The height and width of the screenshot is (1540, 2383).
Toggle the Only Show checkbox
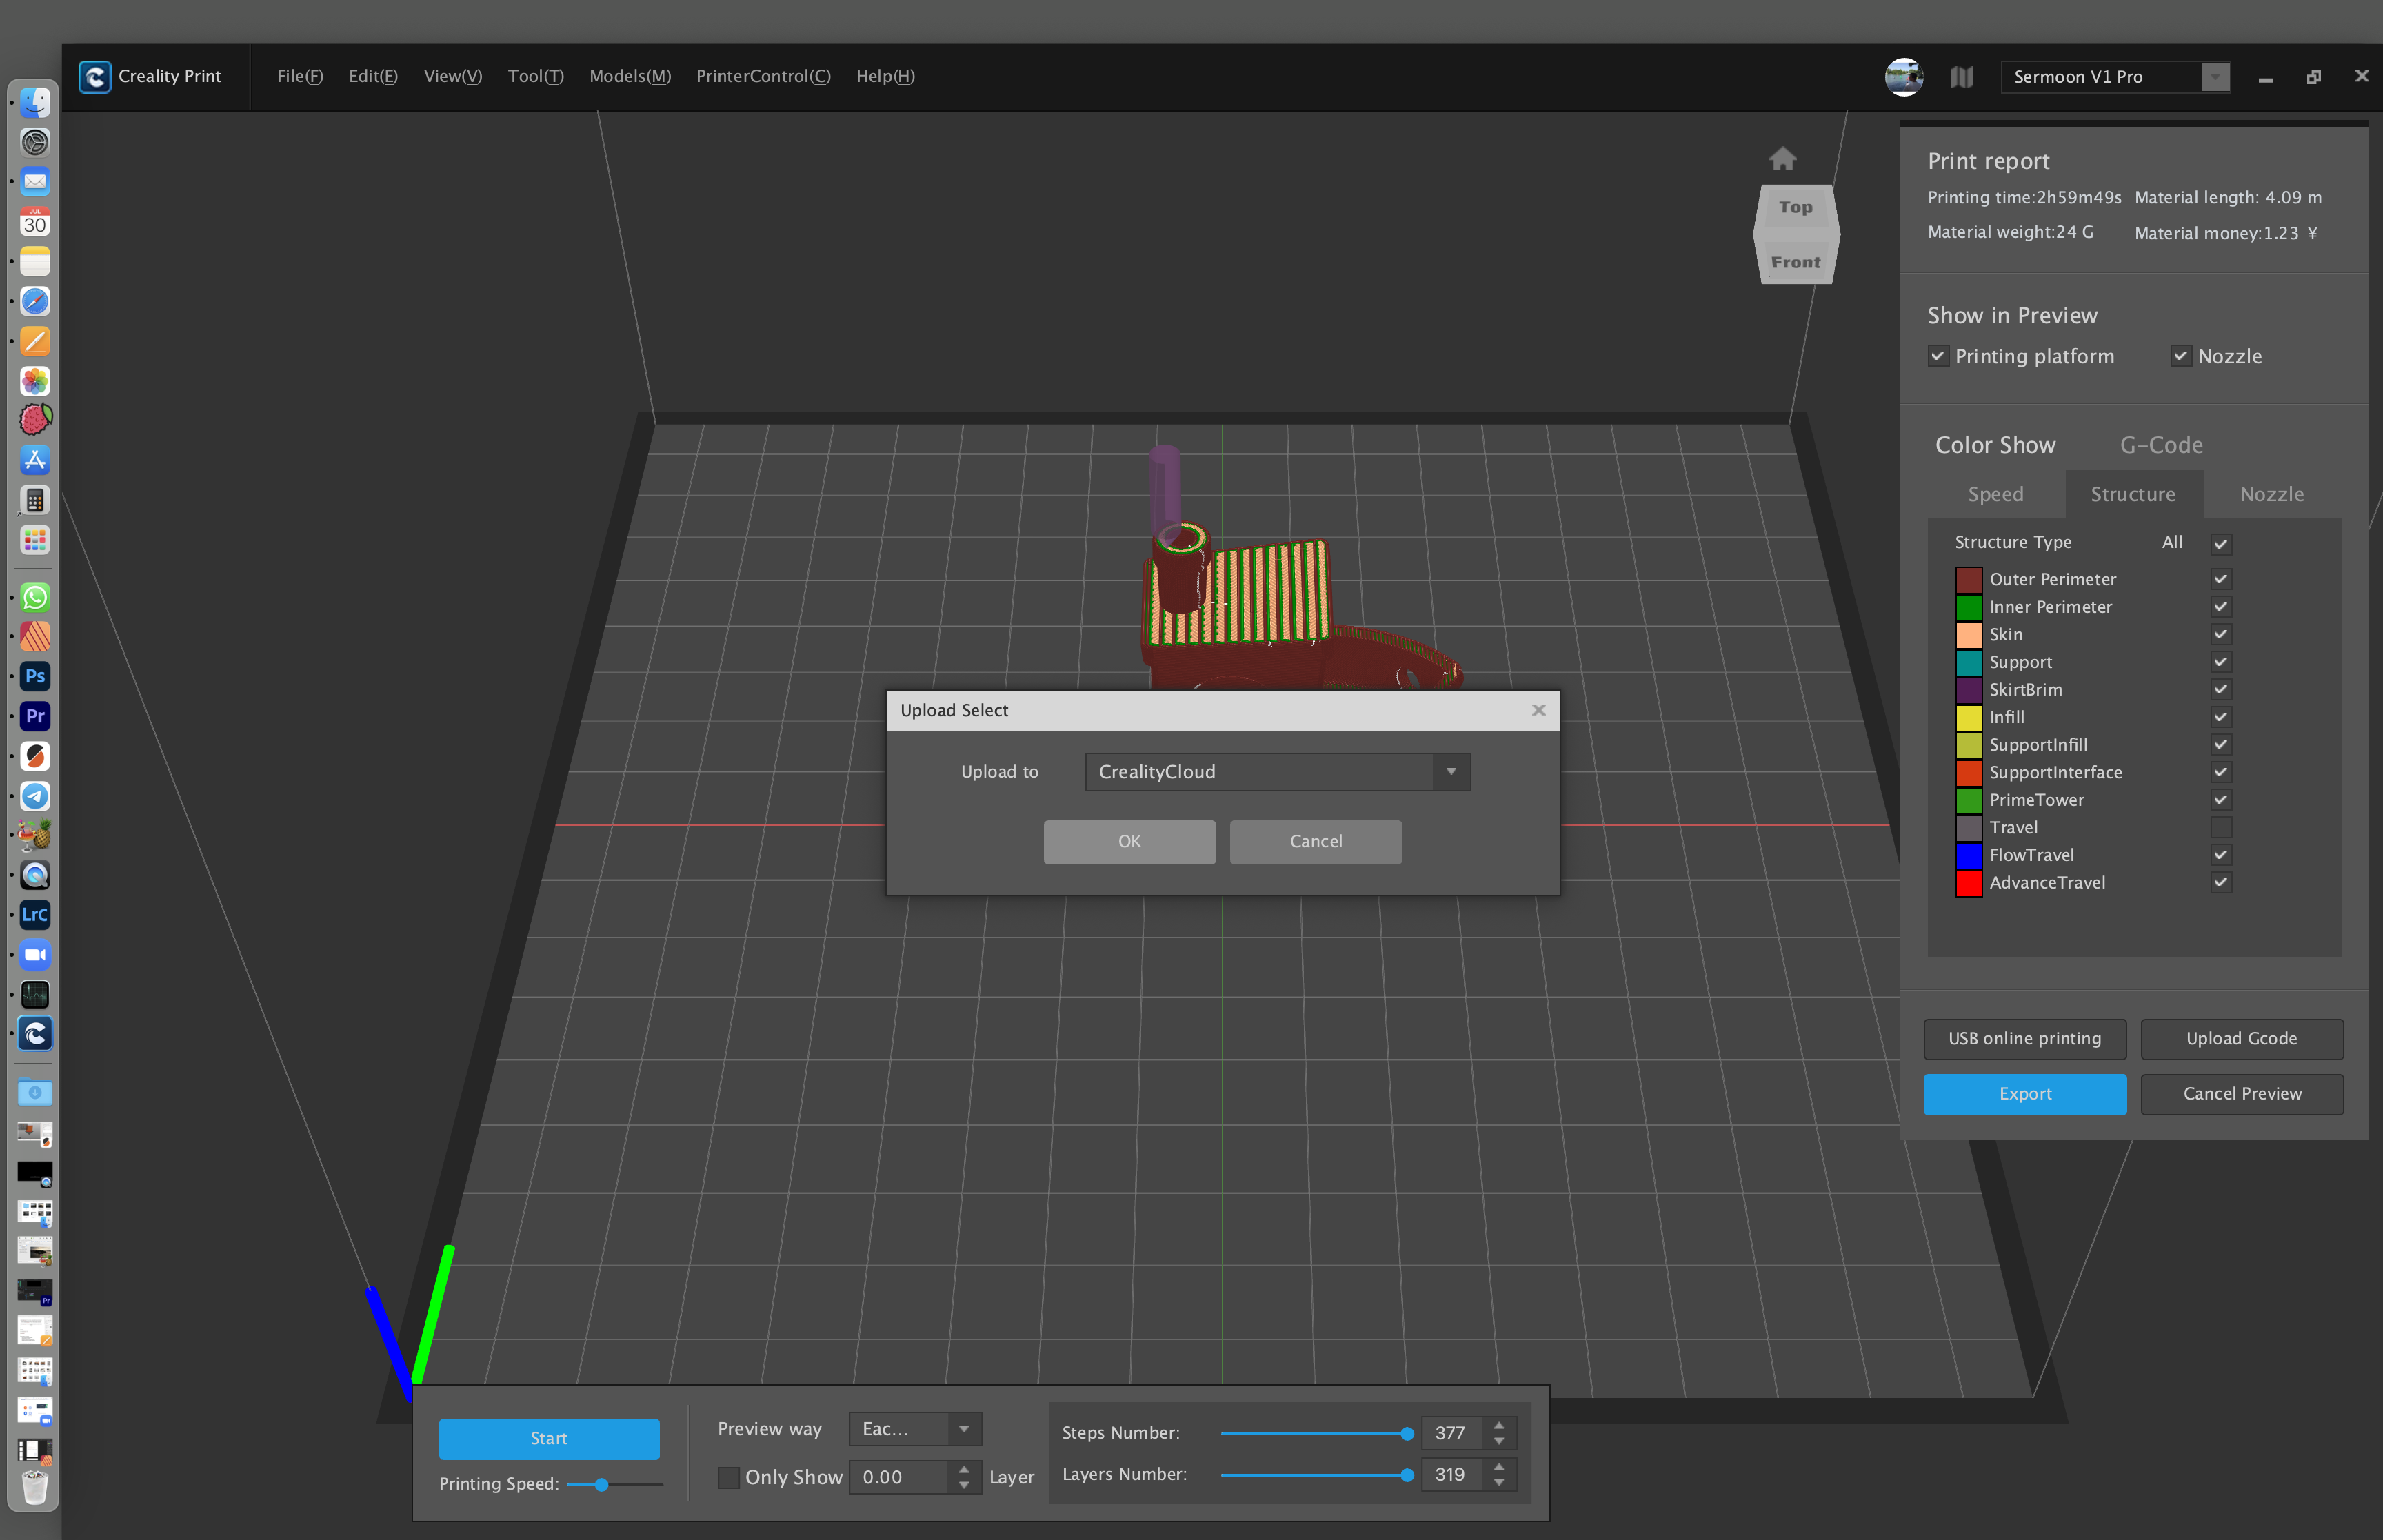coord(729,1477)
